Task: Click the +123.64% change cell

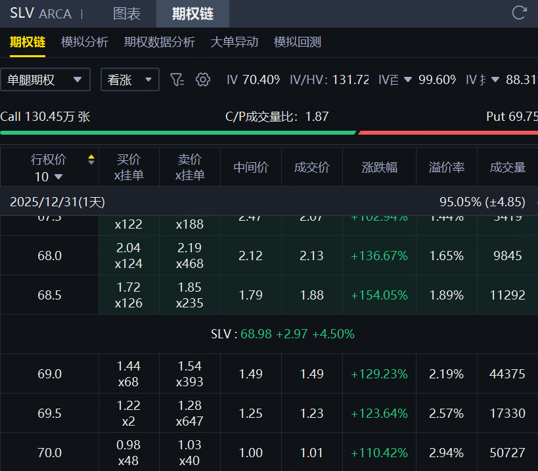Action: pyautogui.click(x=379, y=413)
